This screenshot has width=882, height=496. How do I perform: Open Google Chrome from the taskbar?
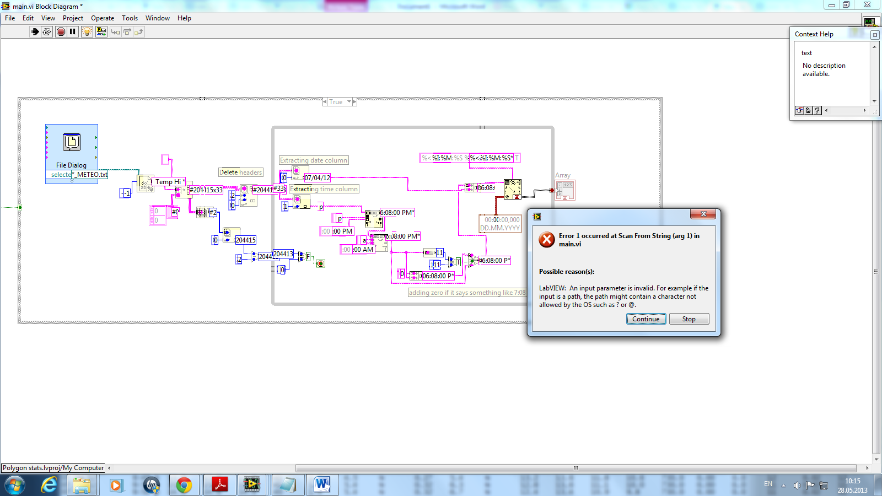pyautogui.click(x=184, y=486)
